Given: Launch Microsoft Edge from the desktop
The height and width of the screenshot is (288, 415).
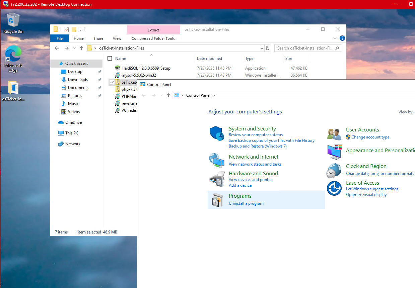Looking at the screenshot, I should tap(13, 59).
